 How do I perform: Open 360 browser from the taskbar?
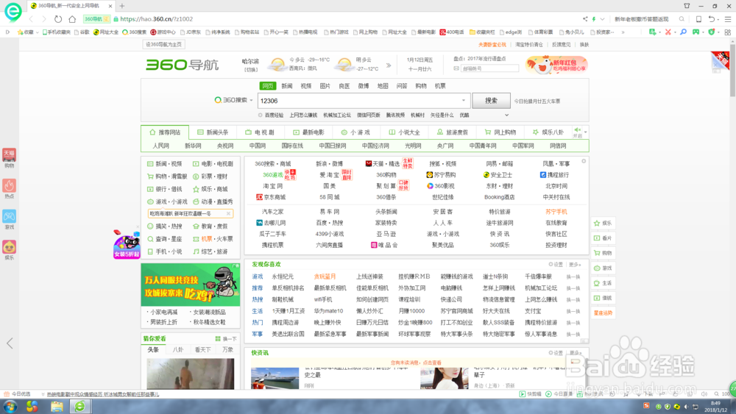(80, 406)
